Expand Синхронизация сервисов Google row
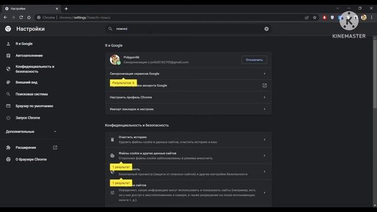 188,74
